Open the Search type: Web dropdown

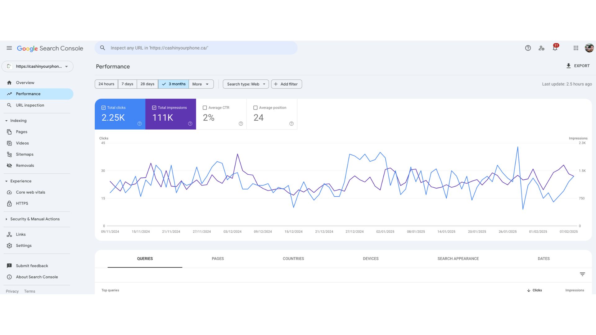pyautogui.click(x=246, y=84)
